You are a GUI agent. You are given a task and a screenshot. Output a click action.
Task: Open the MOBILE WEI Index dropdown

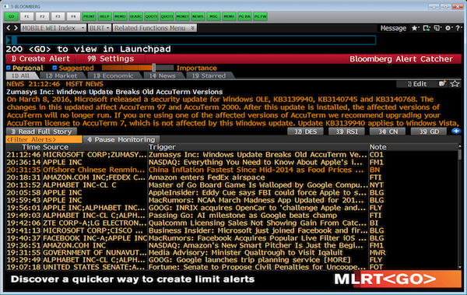tap(53, 28)
